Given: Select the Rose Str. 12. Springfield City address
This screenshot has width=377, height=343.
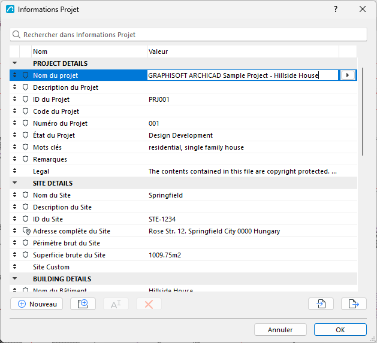Looking at the screenshot, I should 214,231.
